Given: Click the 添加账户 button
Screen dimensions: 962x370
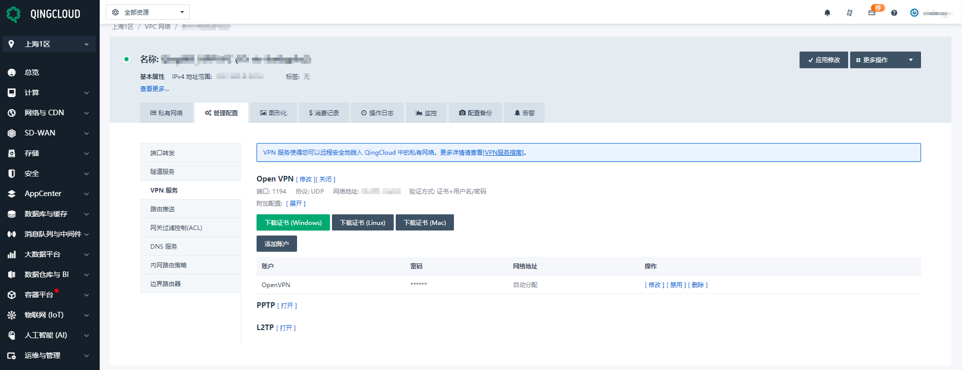Looking at the screenshot, I should pyautogui.click(x=277, y=244).
